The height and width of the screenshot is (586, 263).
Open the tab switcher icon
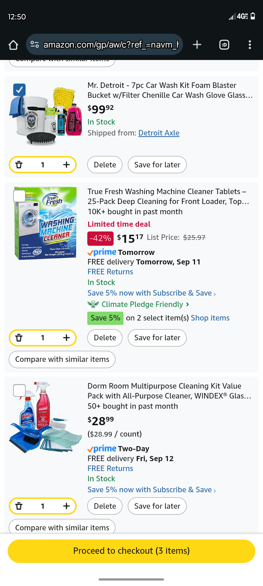tap(224, 45)
